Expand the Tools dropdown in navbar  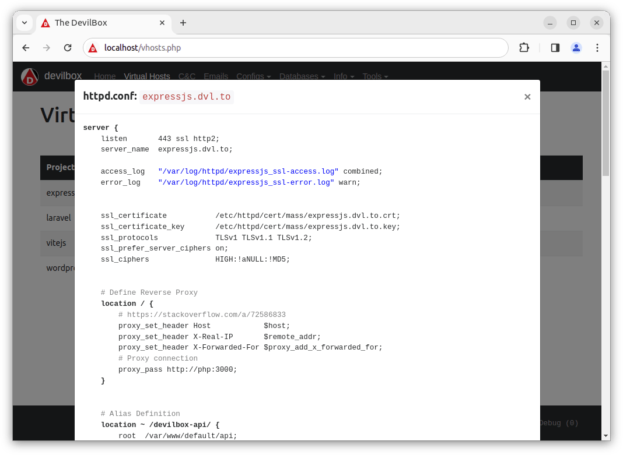(x=375, y=76)
